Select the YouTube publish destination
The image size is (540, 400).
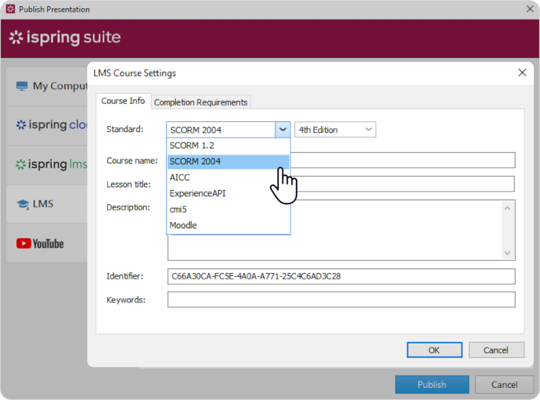click(47, 244)
